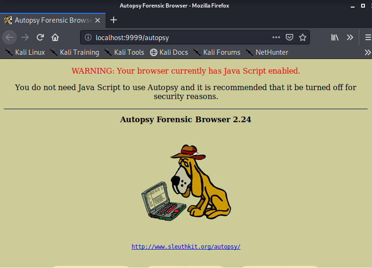Maximize the Firefox window
The width and height of the screenshot is (372, 268).
363,6
